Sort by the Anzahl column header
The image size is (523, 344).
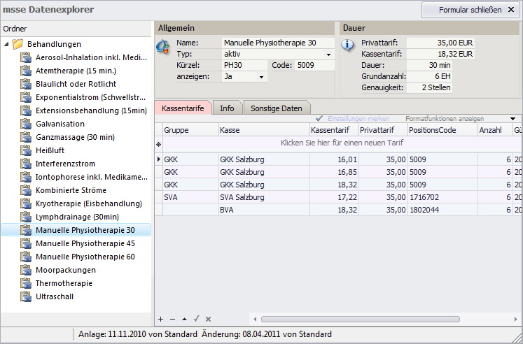click(x=495, y=130)
